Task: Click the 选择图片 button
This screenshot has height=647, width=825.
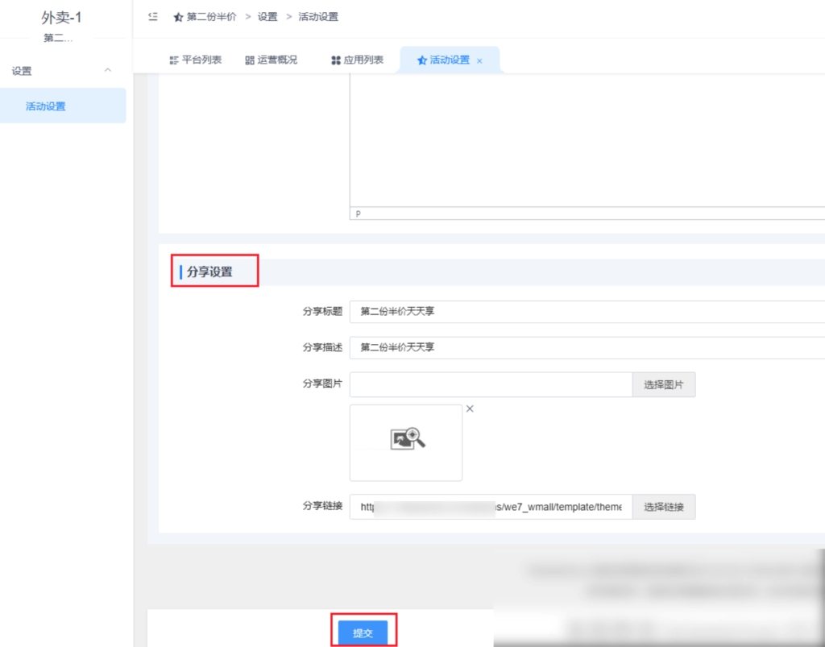Action: [x=663, y=384]
